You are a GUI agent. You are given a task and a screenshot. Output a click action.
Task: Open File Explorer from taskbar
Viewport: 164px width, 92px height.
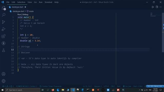[63, 90]
